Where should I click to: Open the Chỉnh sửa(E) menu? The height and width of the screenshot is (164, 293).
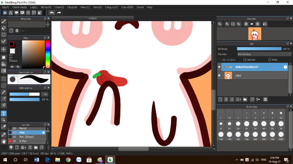(x=19, y=7)
